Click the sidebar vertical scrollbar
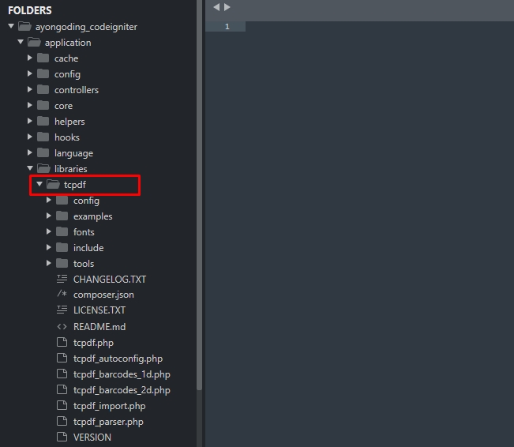The image size is (514, 447). point(199,195)
